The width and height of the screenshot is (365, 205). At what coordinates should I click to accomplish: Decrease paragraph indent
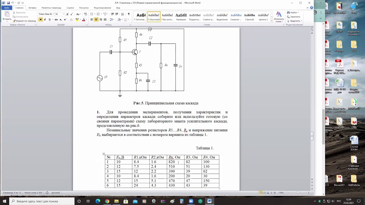click(112, 14)
